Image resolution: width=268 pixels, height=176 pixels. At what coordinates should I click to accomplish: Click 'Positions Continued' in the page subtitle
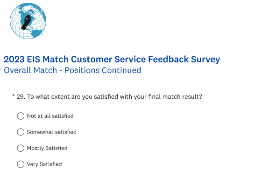click(103, 70)
